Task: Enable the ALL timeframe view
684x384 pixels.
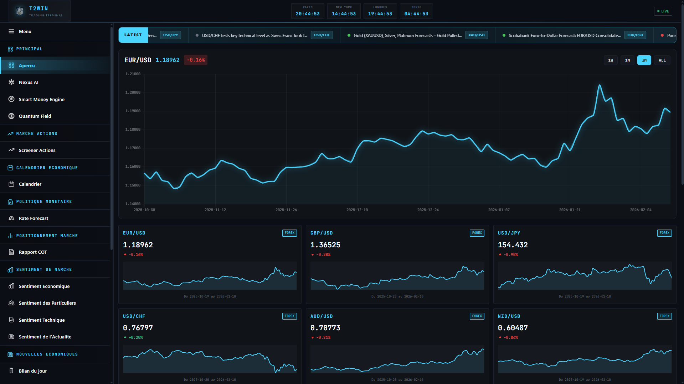Action: tap(662, 60)
